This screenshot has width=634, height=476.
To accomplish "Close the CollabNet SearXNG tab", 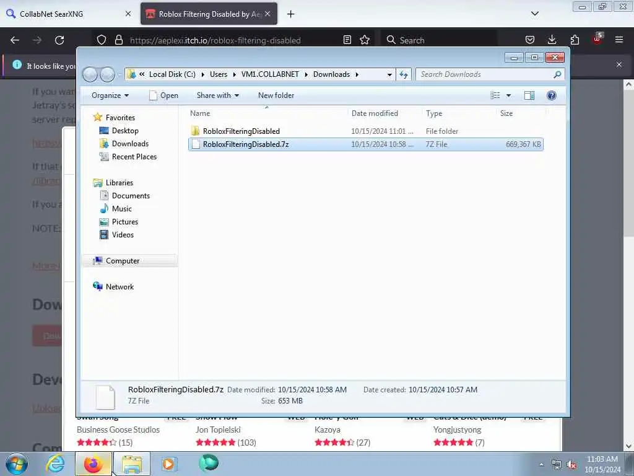I will (x=128, y=14).
